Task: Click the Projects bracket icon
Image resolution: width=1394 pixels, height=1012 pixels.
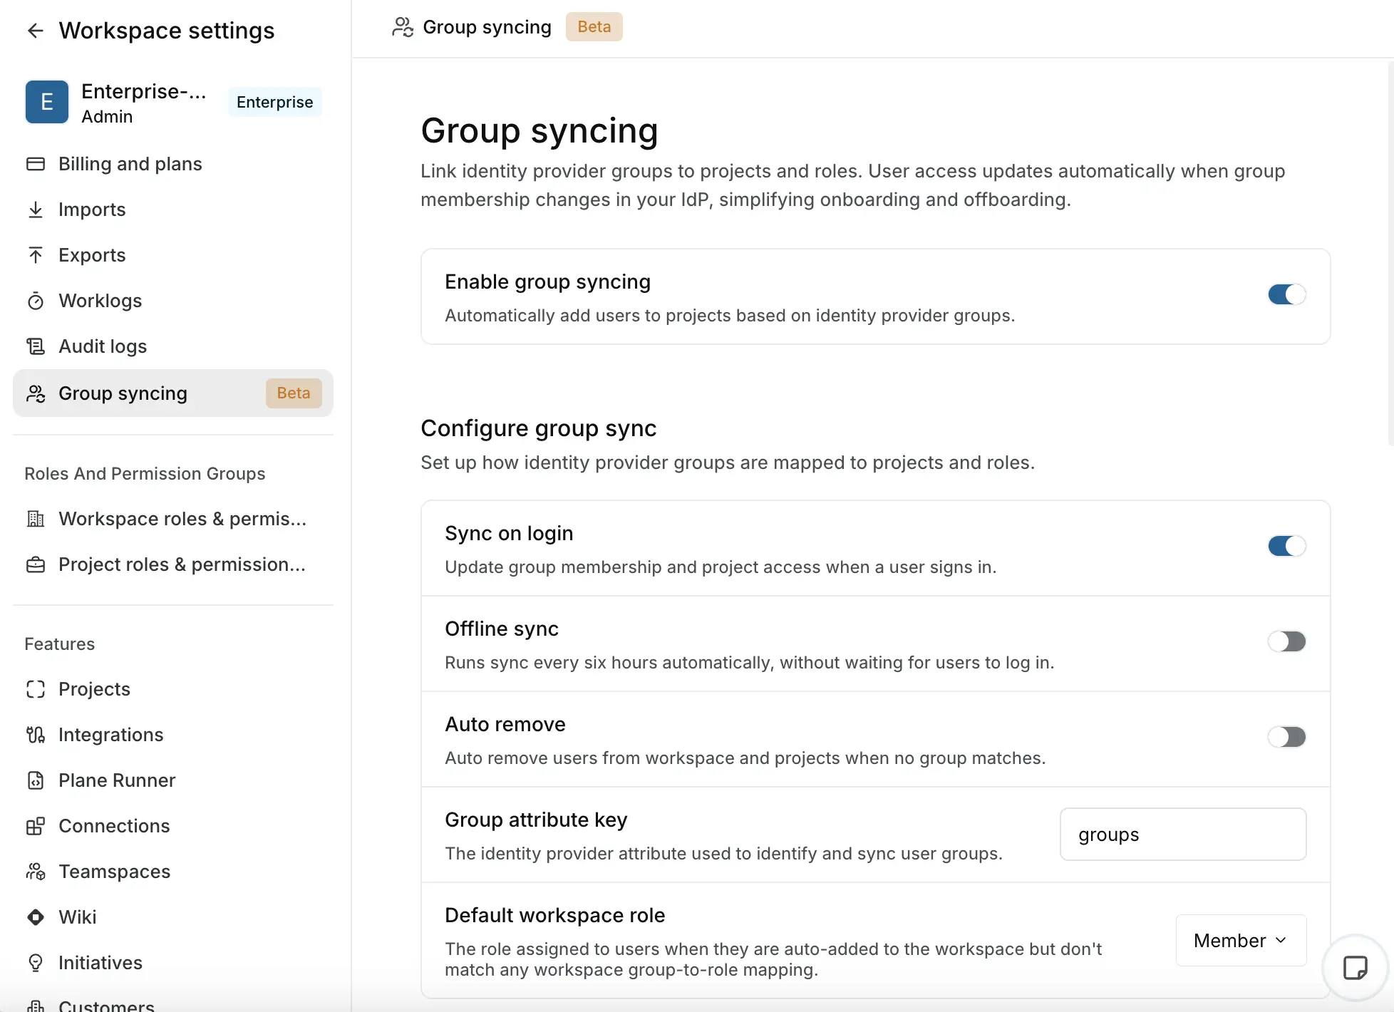Action: tap(36, 689)
